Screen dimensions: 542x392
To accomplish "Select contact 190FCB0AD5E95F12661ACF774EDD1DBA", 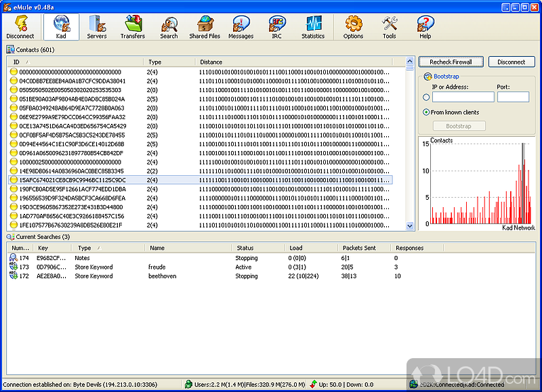I will pyautogui.click(x=200, y=189).
